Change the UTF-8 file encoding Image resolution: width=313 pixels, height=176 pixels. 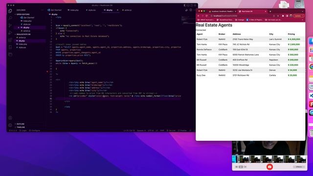(151, 131)
